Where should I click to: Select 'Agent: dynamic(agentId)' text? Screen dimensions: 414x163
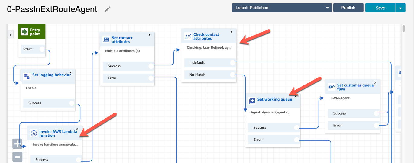(270, 112)
